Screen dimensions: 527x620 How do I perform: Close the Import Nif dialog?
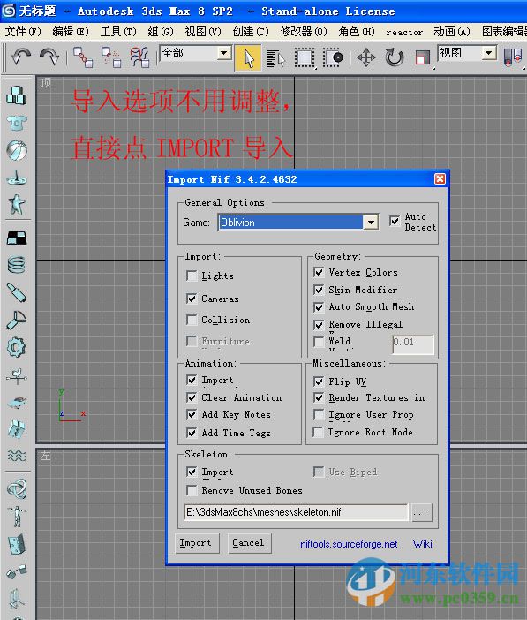(440, 179)
